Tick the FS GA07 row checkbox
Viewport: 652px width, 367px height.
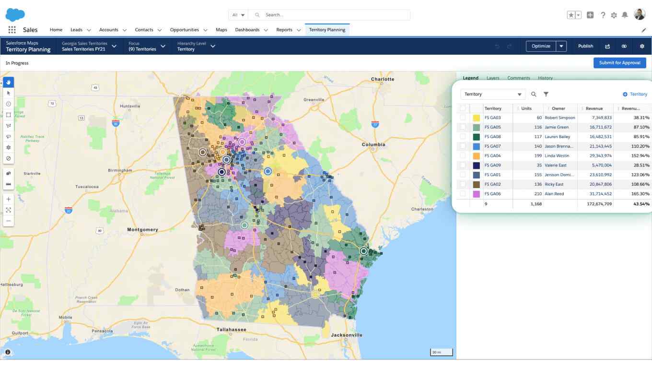463,146
